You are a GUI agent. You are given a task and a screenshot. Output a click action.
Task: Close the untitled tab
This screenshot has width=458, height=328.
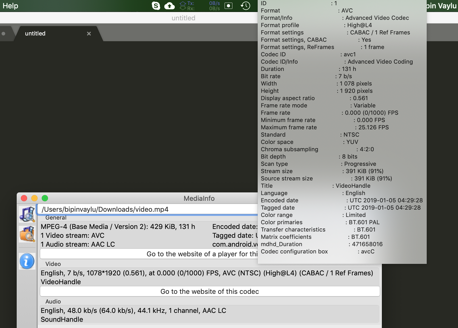(x=89, y=34)
